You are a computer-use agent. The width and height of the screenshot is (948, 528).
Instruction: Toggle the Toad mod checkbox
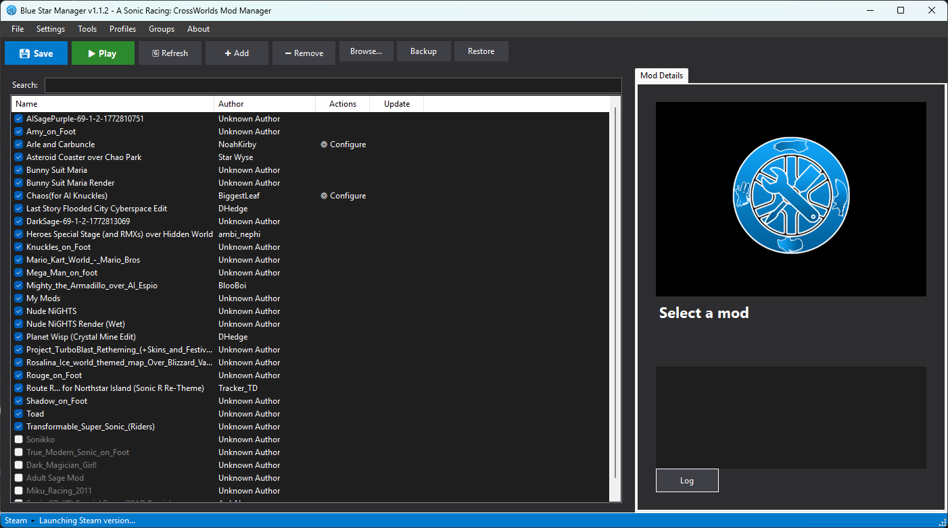(x=19, y=414)
